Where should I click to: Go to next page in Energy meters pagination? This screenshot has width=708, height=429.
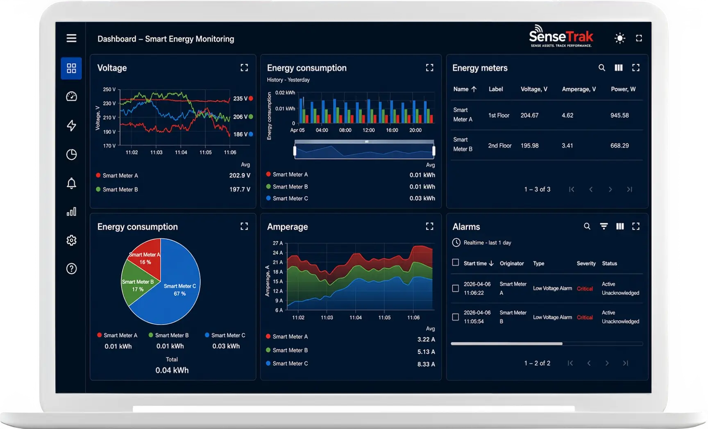610,189
